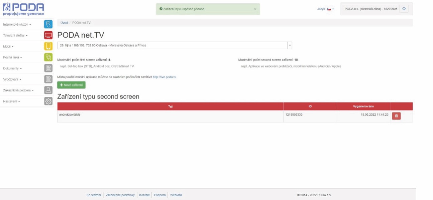Open the Ke stažení footer link
433x200 pixels.
tap(94, 195)
